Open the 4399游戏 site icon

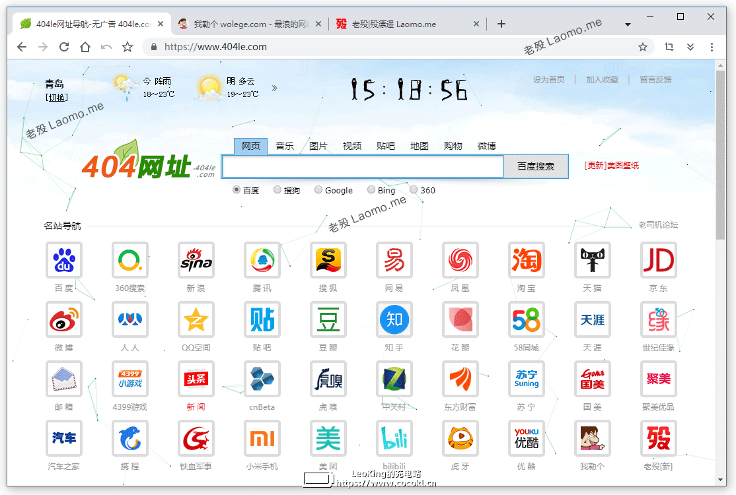tap(130, 379)
